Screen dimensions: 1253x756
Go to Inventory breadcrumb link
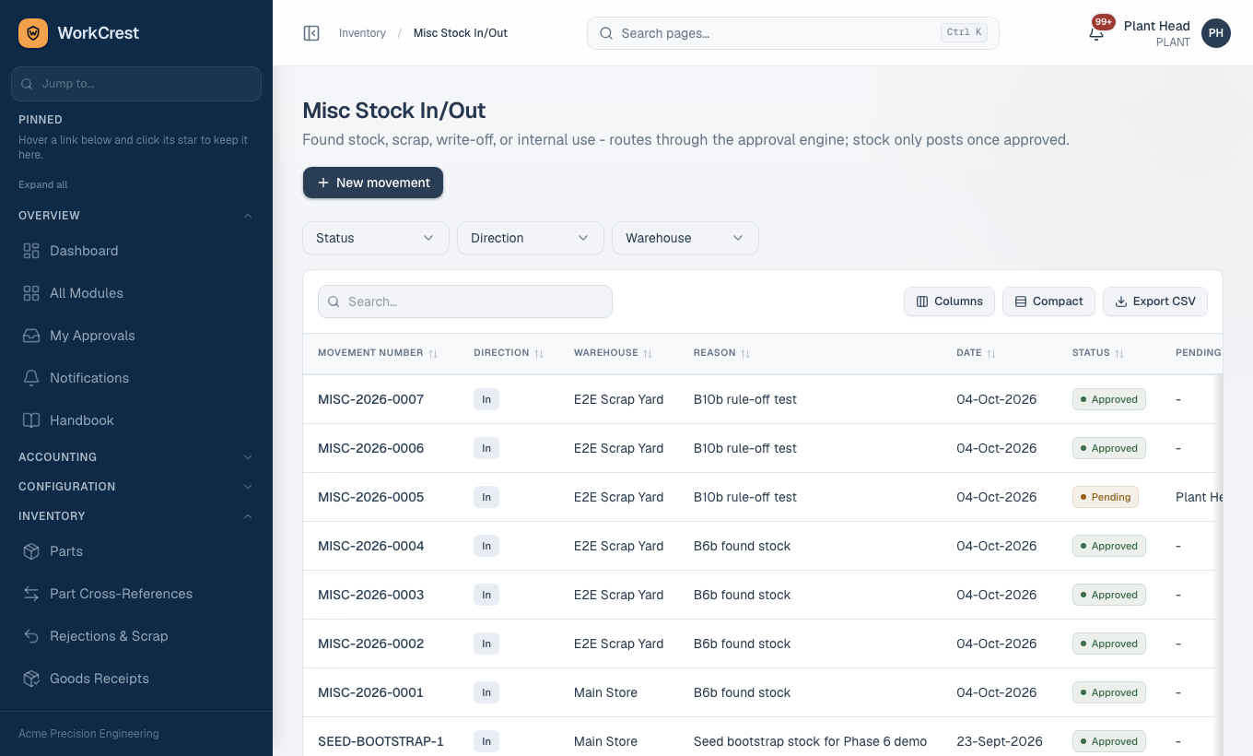pyautogui.click(x=362, y=33)
